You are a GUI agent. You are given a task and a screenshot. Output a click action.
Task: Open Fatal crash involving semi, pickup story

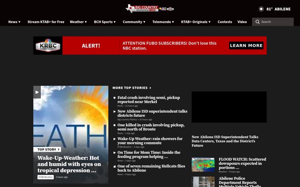point(149,100)
